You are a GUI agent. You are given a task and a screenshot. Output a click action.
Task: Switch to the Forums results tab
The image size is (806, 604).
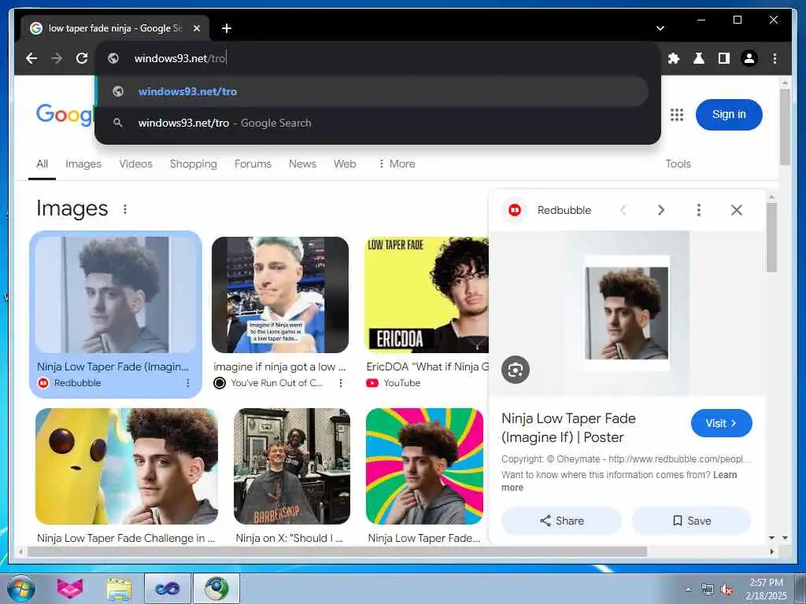click(253, 164)
